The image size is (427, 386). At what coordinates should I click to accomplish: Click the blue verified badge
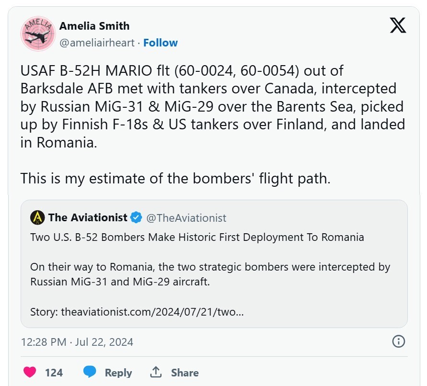[136, 218]
